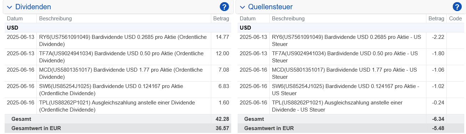Viewport: 466px width, 134px height.
Task: Select the RY6 dividend row amount 14.77
Action: coord(223,37)
